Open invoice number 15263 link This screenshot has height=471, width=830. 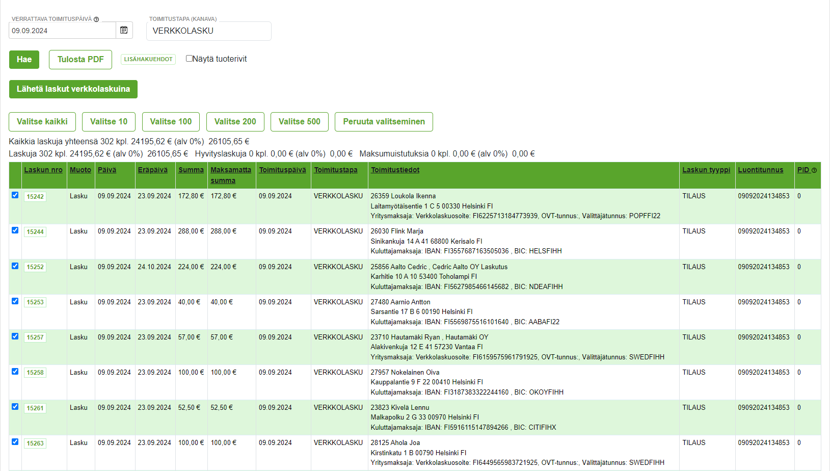click(35, 443)
